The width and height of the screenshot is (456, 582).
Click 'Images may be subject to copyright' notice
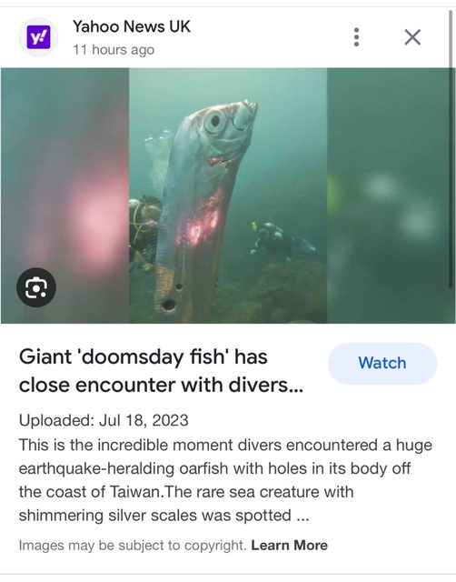(133, 546)
